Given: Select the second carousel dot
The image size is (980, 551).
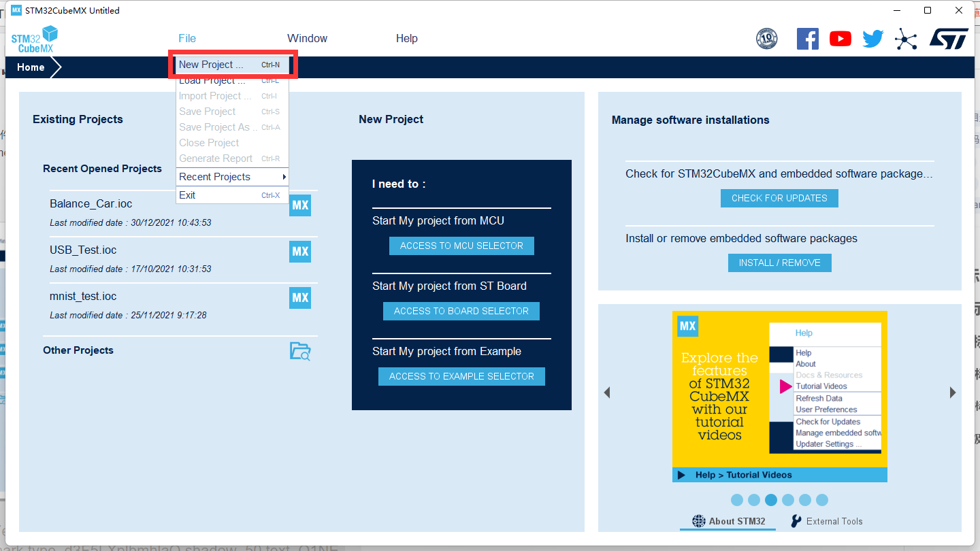Looking at the screenshot, I should pos(754,500).
